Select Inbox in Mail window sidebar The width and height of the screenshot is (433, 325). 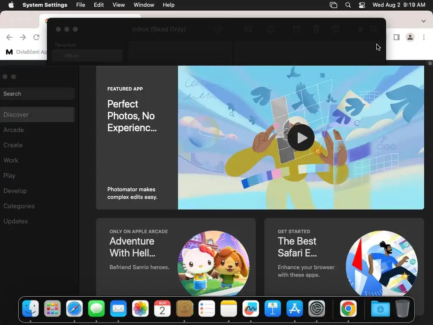87,55
